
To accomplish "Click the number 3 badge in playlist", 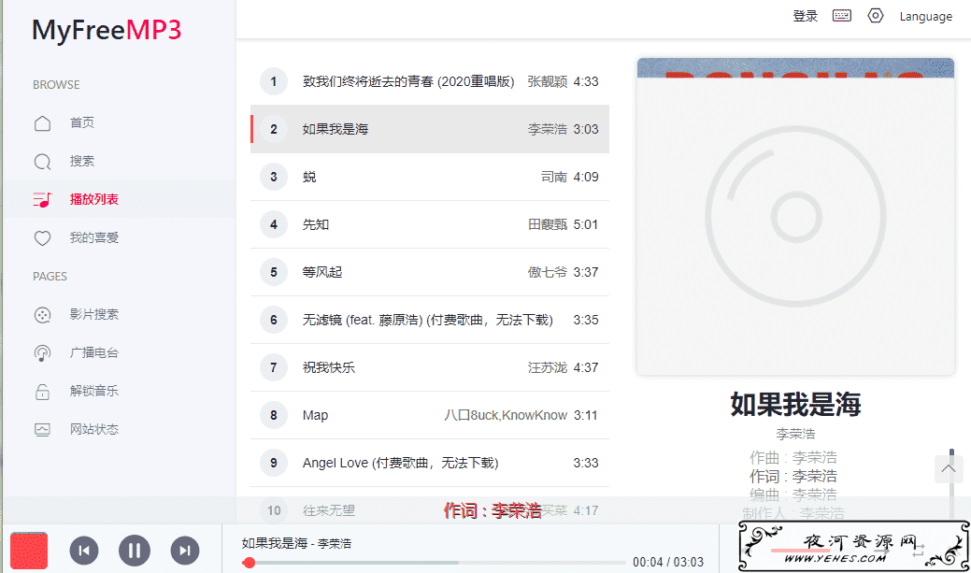I will point(274,177).
